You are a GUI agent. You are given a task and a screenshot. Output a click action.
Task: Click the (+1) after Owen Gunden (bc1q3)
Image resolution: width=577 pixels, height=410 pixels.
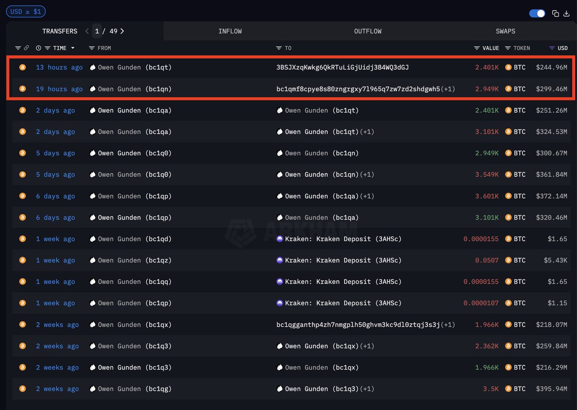point(367,389)
